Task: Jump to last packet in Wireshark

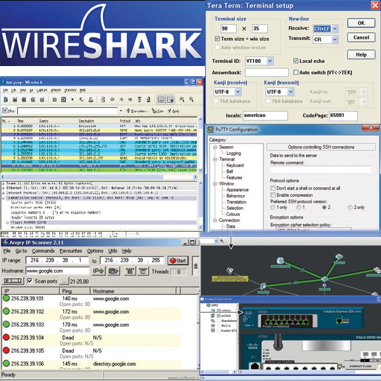Action: [149, 100]
